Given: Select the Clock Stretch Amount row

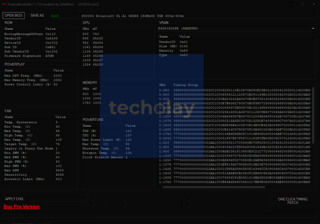Looking at the screenshot, I should pos(118,157).
